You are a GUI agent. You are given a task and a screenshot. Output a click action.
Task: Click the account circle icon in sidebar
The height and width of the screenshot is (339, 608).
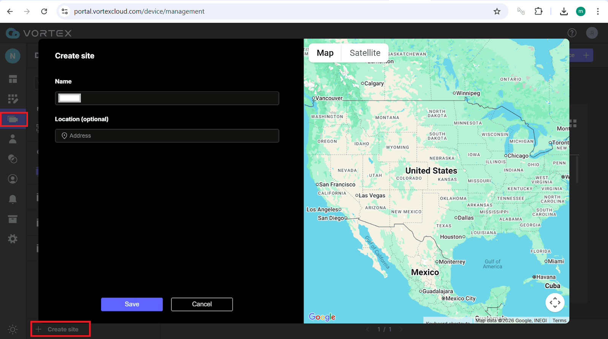click(x=13, y=179)
